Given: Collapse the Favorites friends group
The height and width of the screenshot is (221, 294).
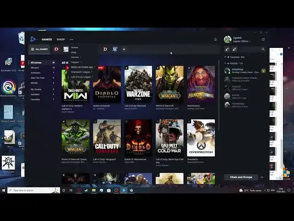Looking at the screenshot, I should (x=225, y=57).
